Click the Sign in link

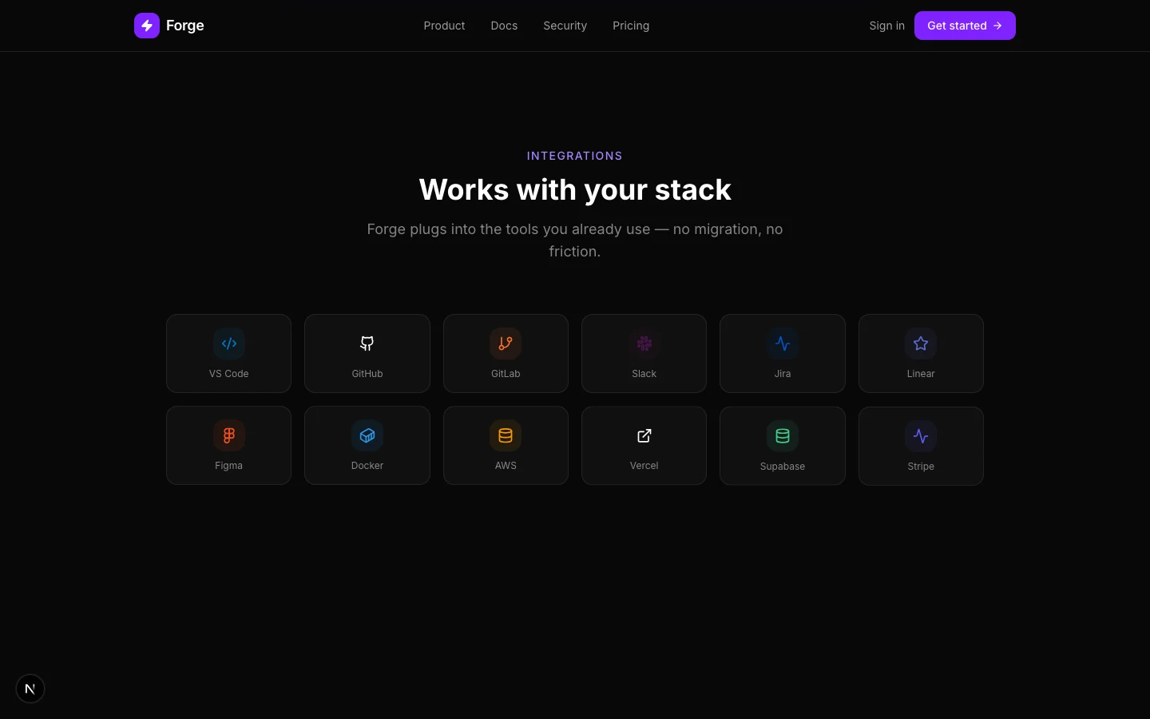886,26
